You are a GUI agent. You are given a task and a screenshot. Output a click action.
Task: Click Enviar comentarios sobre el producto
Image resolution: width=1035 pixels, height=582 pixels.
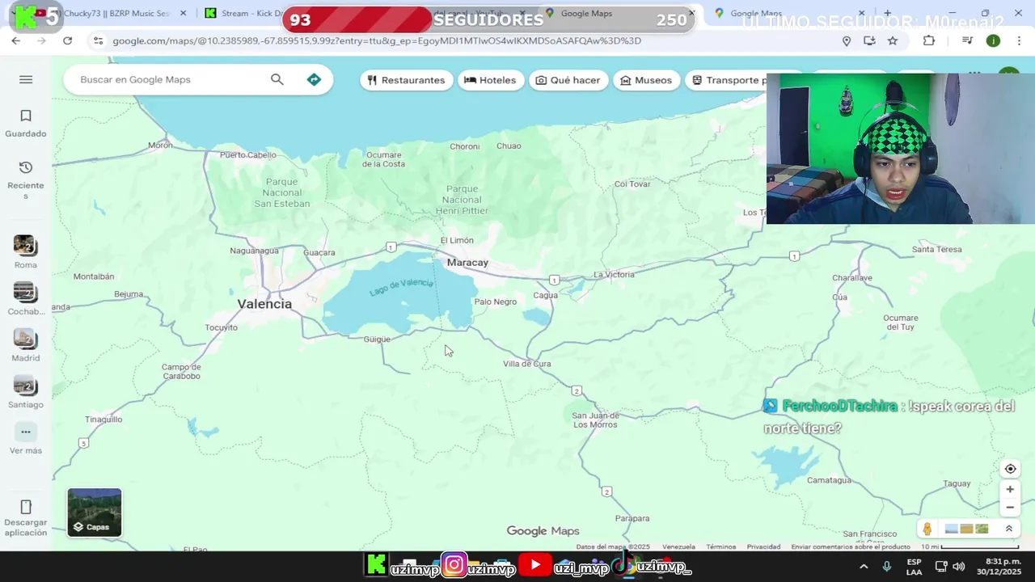[x=851, y=547]
